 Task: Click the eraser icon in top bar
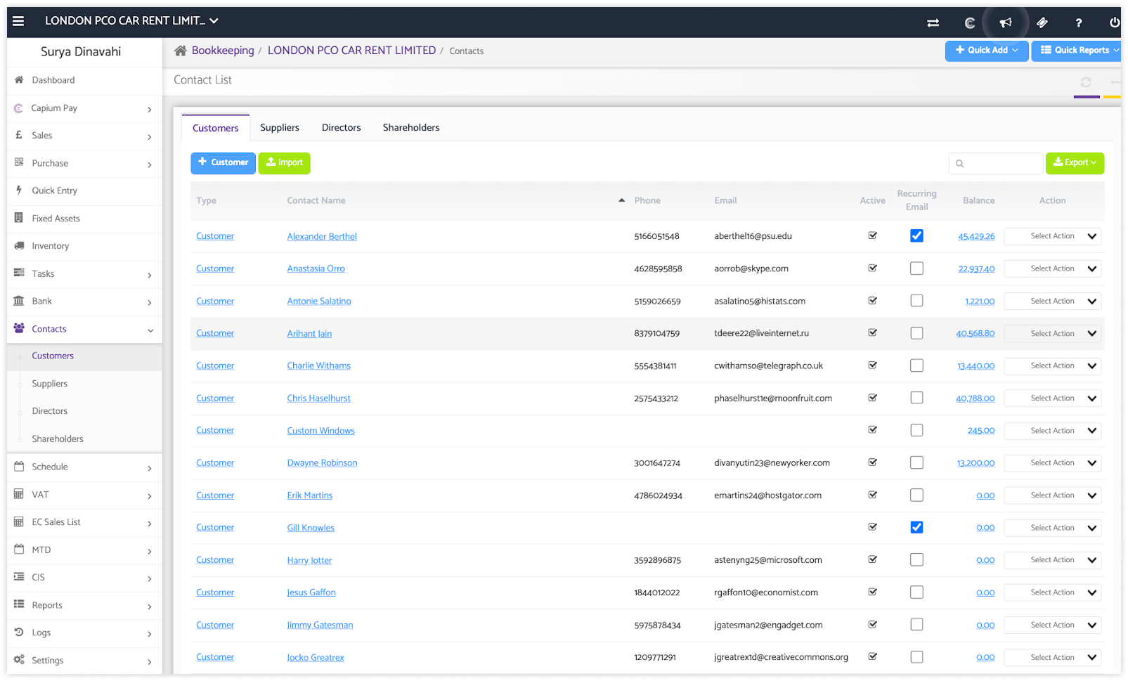click(x=1042, y=22)
